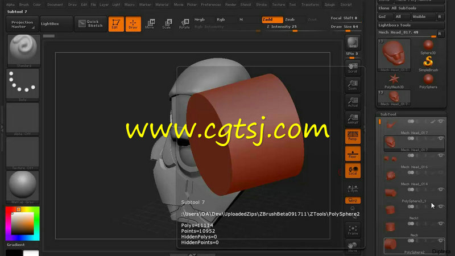Click the BPR render icon
This screenshot has width=455, height=256.
(353, 43)
